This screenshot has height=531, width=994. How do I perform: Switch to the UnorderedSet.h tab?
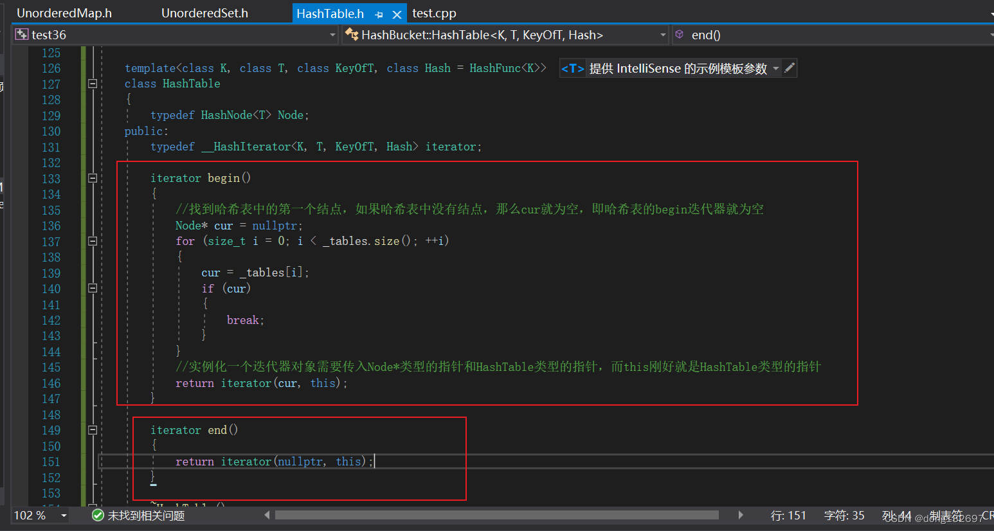click(x=204, y=13)
